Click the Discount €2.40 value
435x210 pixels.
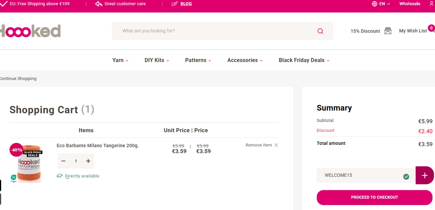click(x=425, y=131)
